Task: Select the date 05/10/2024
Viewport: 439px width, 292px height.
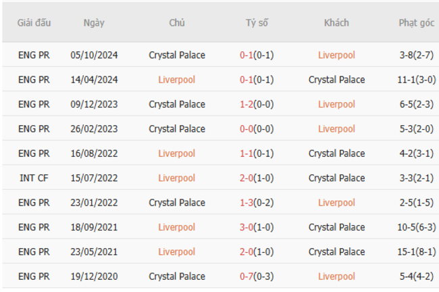Action: 94,55
